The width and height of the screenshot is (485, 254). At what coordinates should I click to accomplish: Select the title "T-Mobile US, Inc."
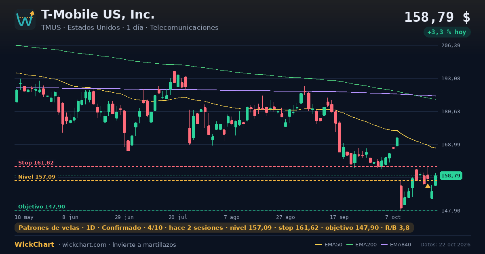coord(98,15)
